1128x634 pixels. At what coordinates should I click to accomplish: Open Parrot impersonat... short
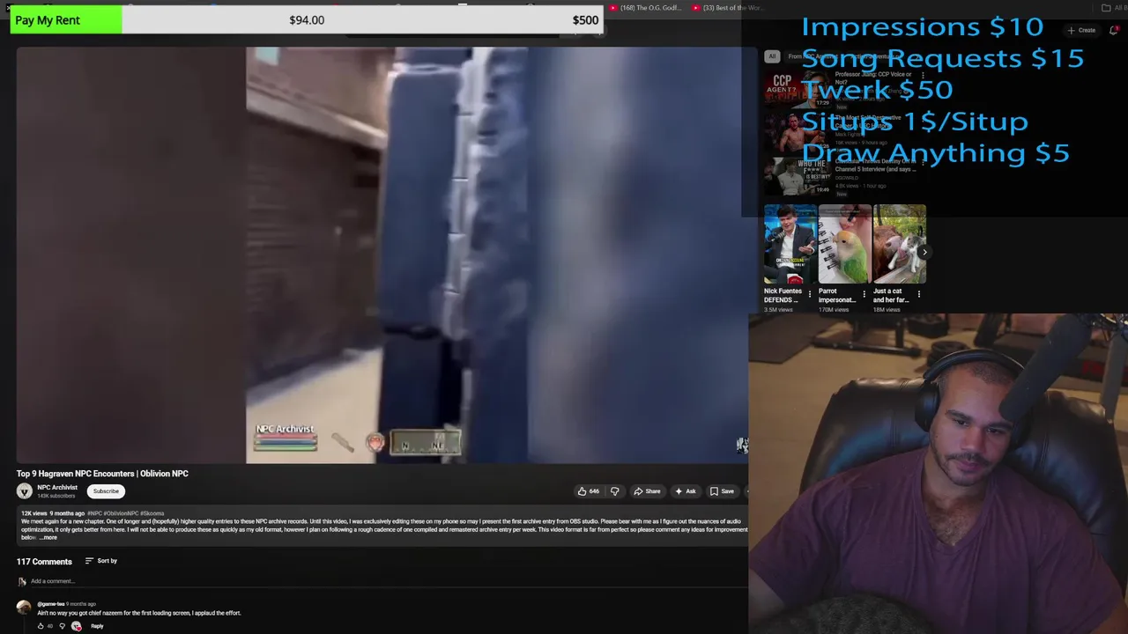tap(844, 244)
